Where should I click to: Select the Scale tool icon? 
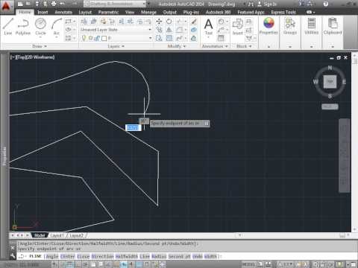click(169, 38)
